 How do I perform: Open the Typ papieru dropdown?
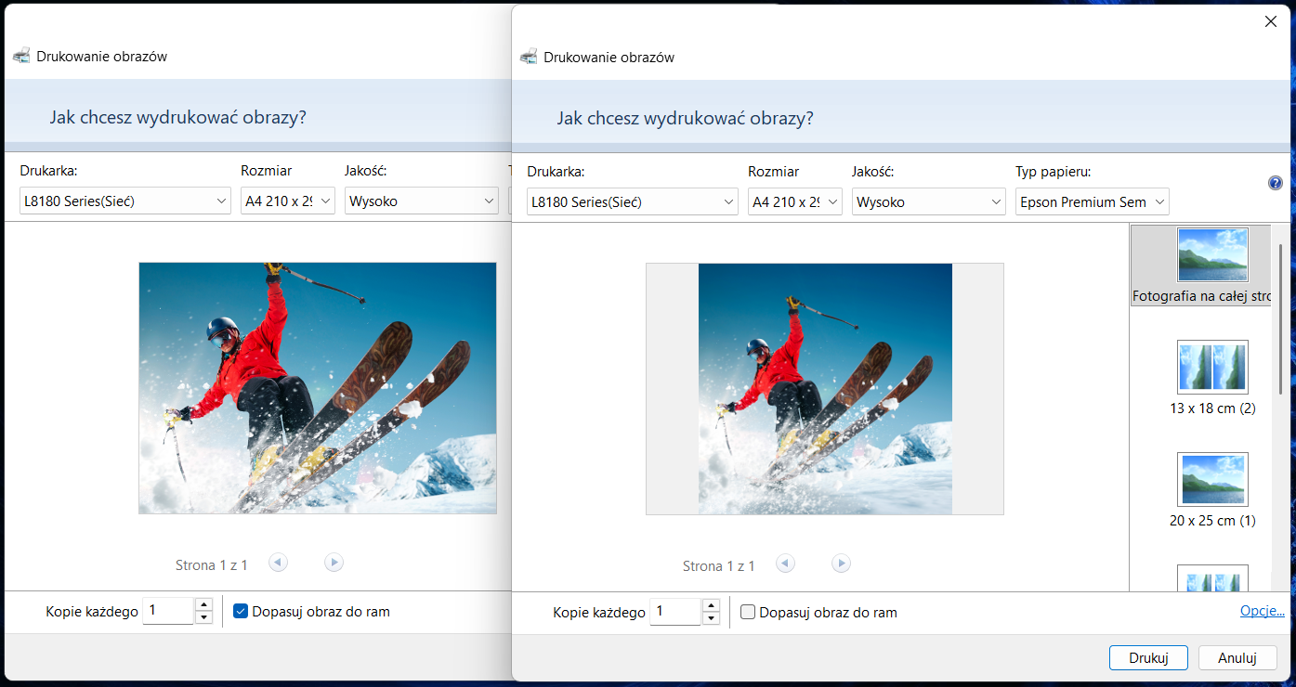(1092, 201)
